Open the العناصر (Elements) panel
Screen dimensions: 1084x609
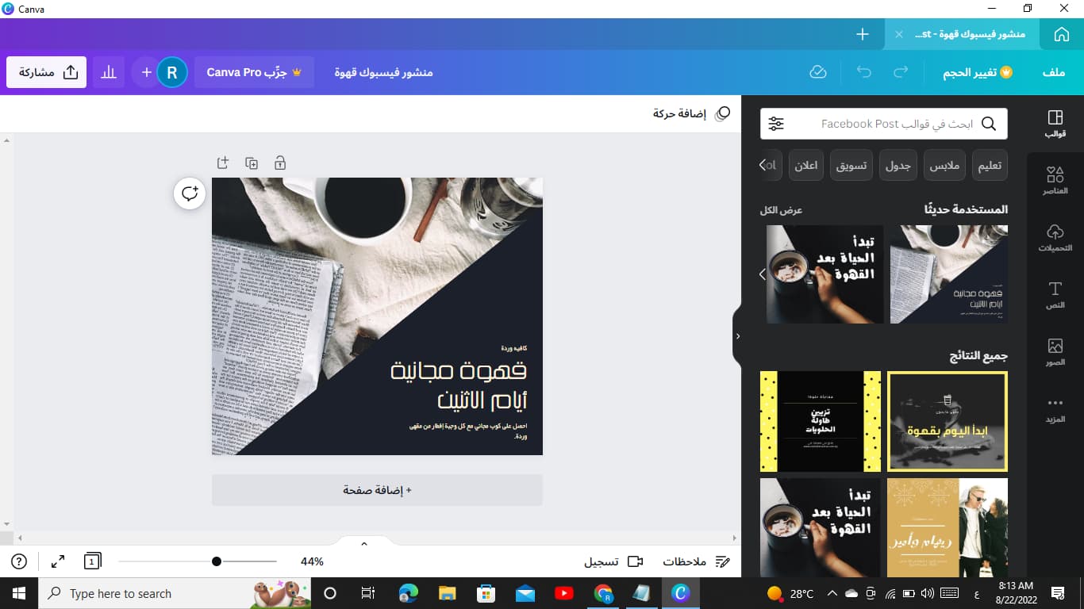coord(1055,178)
